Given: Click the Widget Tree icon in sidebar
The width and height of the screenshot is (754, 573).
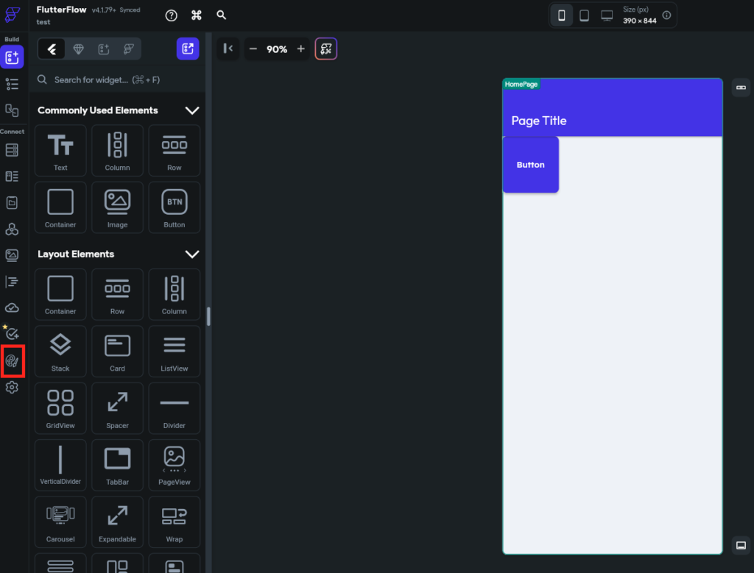Looking at the screenshot, I should (x=12, y=84).
